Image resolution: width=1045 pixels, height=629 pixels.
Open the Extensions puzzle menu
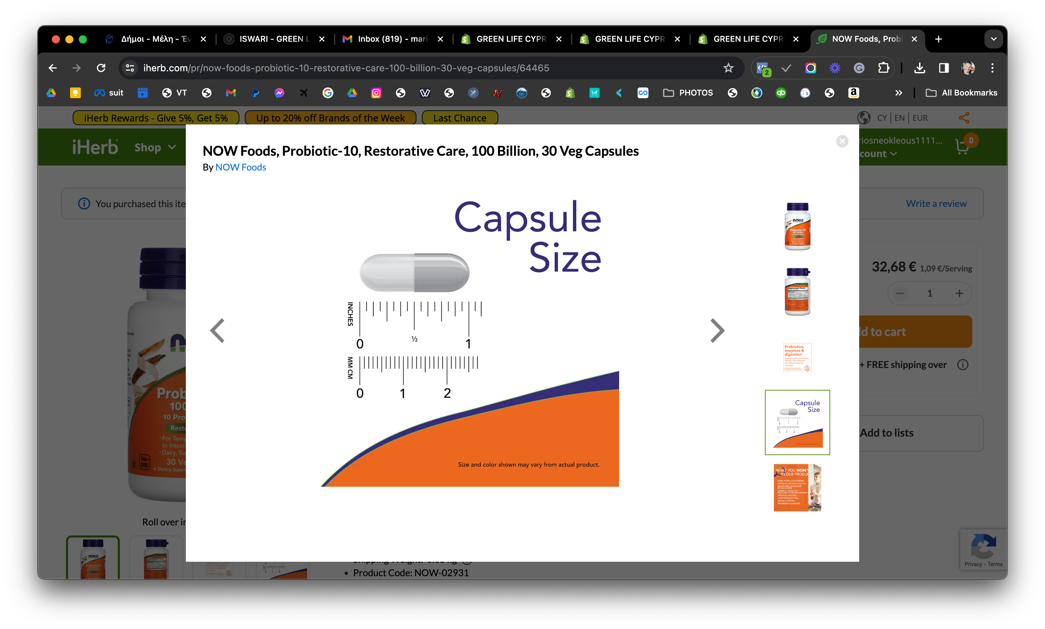[x=883, y=68]
